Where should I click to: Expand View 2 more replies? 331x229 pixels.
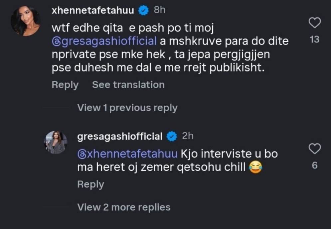[124, 207]
